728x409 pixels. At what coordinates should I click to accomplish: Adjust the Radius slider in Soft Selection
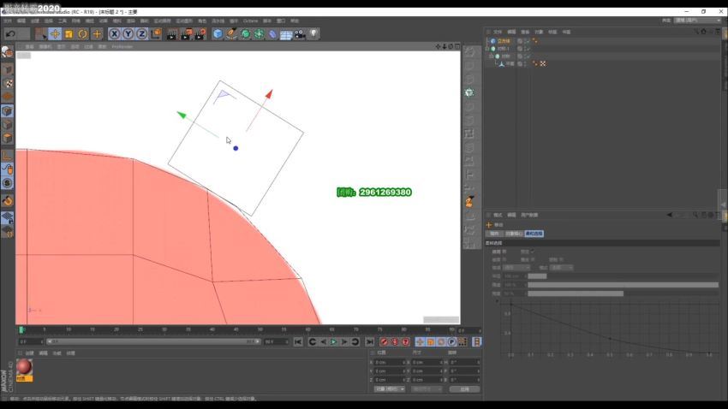(x=537, y=276)
